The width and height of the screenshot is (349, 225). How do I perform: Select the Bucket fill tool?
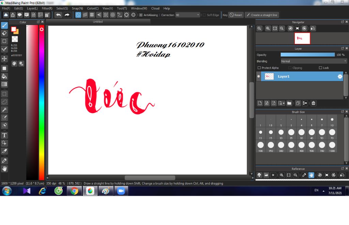tap(4, 76)
